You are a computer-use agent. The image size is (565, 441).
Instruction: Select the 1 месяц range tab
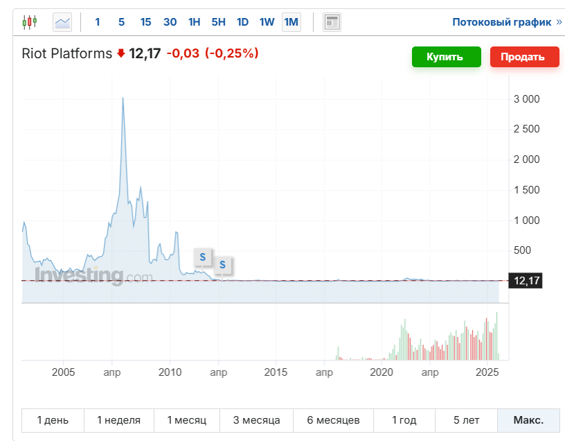point(187,420)
